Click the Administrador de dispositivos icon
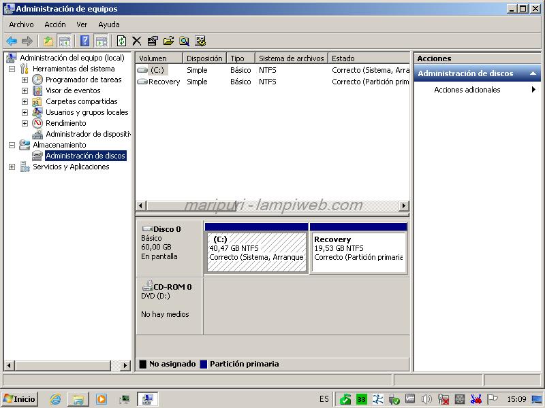This screenshot has height=408, width=545. tap(37, 134)
